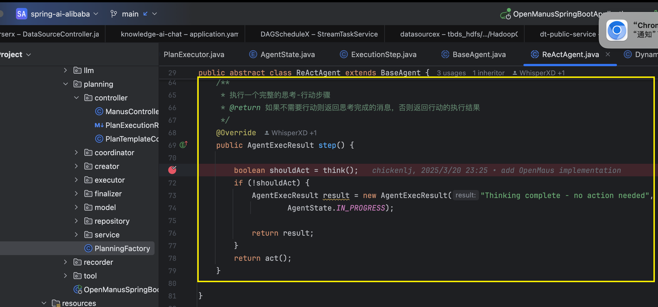Click the WhisperXD +1 author hint on class
658x307 pixels.
(539, 73)
